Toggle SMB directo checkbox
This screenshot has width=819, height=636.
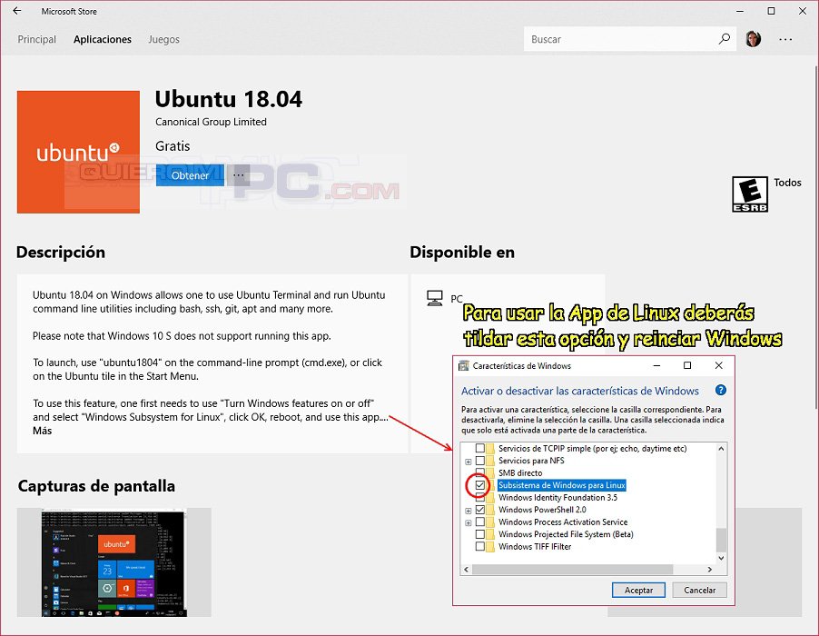(x=480, y=472)
